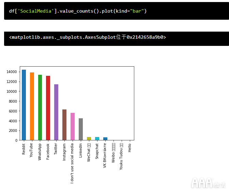Click the YouTube x-axis label
Viewport: 229px width, 190px height.
tap(31, 150)
